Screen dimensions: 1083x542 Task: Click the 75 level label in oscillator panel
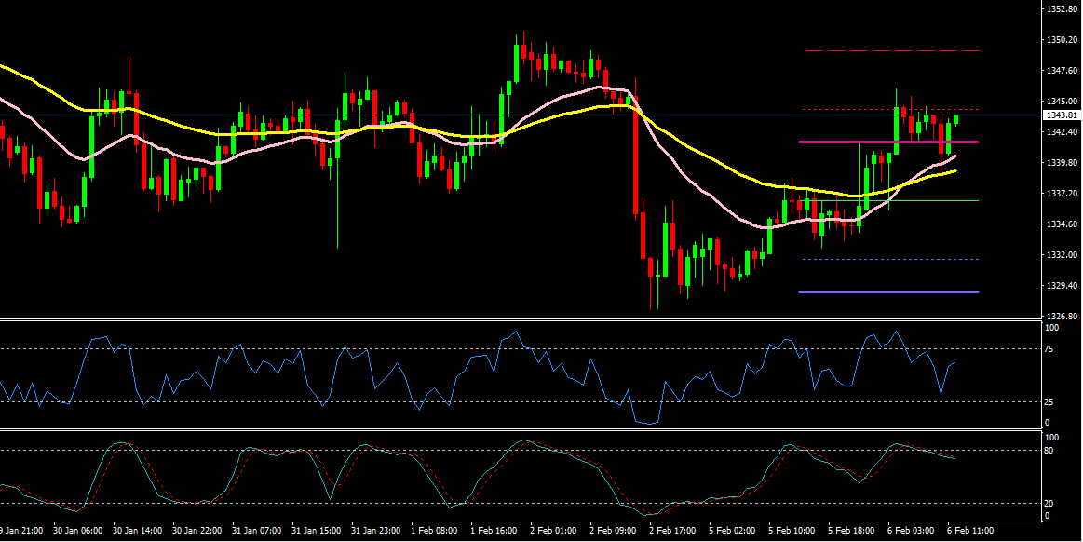(x=1052, y=350)
